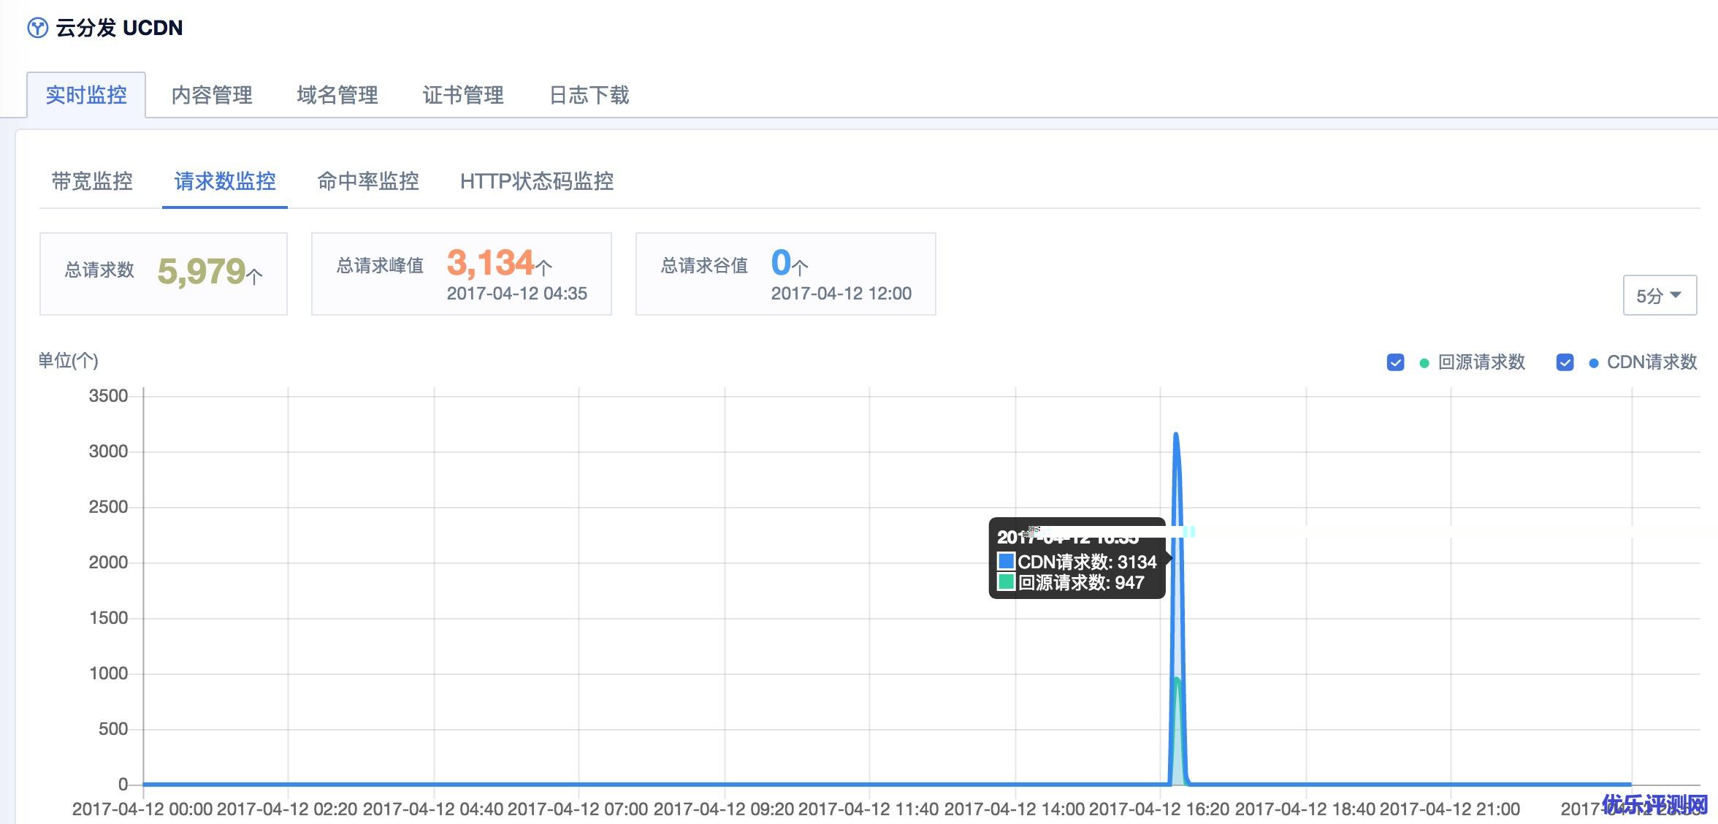The height and width of the screenshot is (824, 1718).
Task: Uncheck the CDN请求数 checkbox
Action: (x=1565, y=362)
